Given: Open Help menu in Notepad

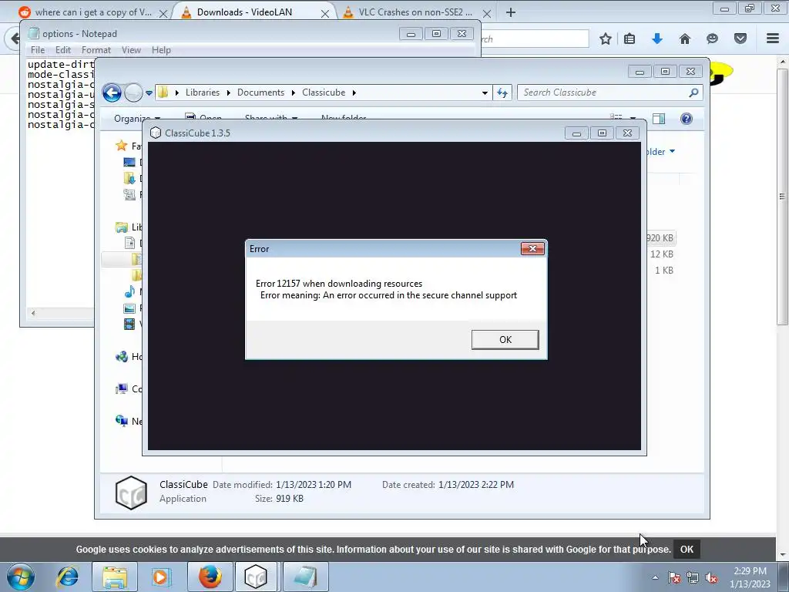Looking at the screenshot, I should click(161, 50).
